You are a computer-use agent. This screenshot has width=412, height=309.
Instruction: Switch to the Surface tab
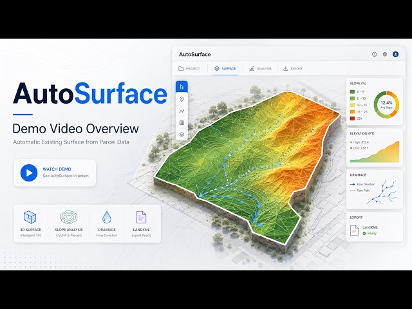coord(225,69)
